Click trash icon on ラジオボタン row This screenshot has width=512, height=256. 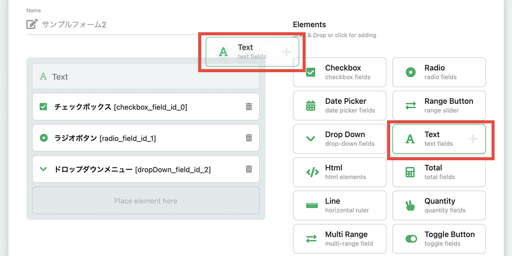(249, 138)
